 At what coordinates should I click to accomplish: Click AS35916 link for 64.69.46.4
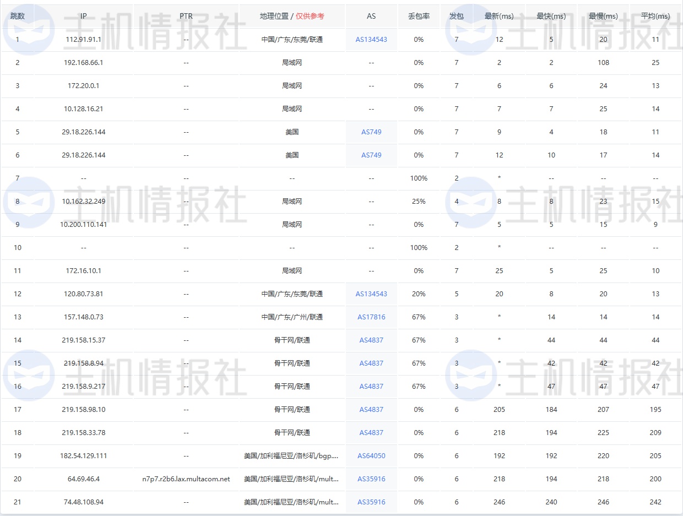pyautogui.click(x=371, y=479)
